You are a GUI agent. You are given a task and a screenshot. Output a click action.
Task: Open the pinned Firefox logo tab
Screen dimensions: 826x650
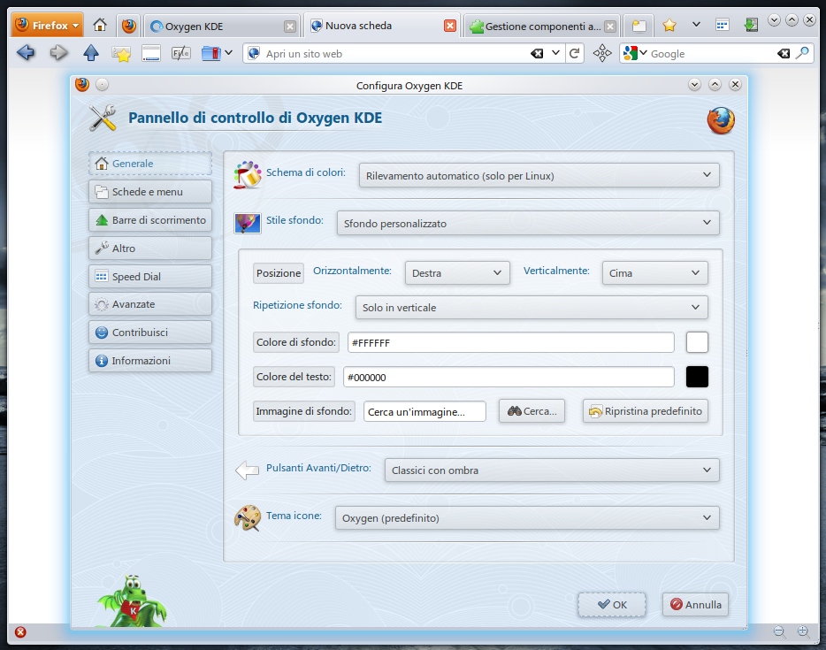pyautogui.click(x=128, y=26)
